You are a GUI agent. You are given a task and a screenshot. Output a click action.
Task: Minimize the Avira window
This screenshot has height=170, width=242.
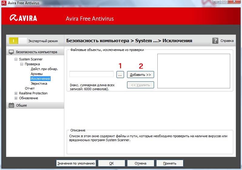tap(217, 2)
